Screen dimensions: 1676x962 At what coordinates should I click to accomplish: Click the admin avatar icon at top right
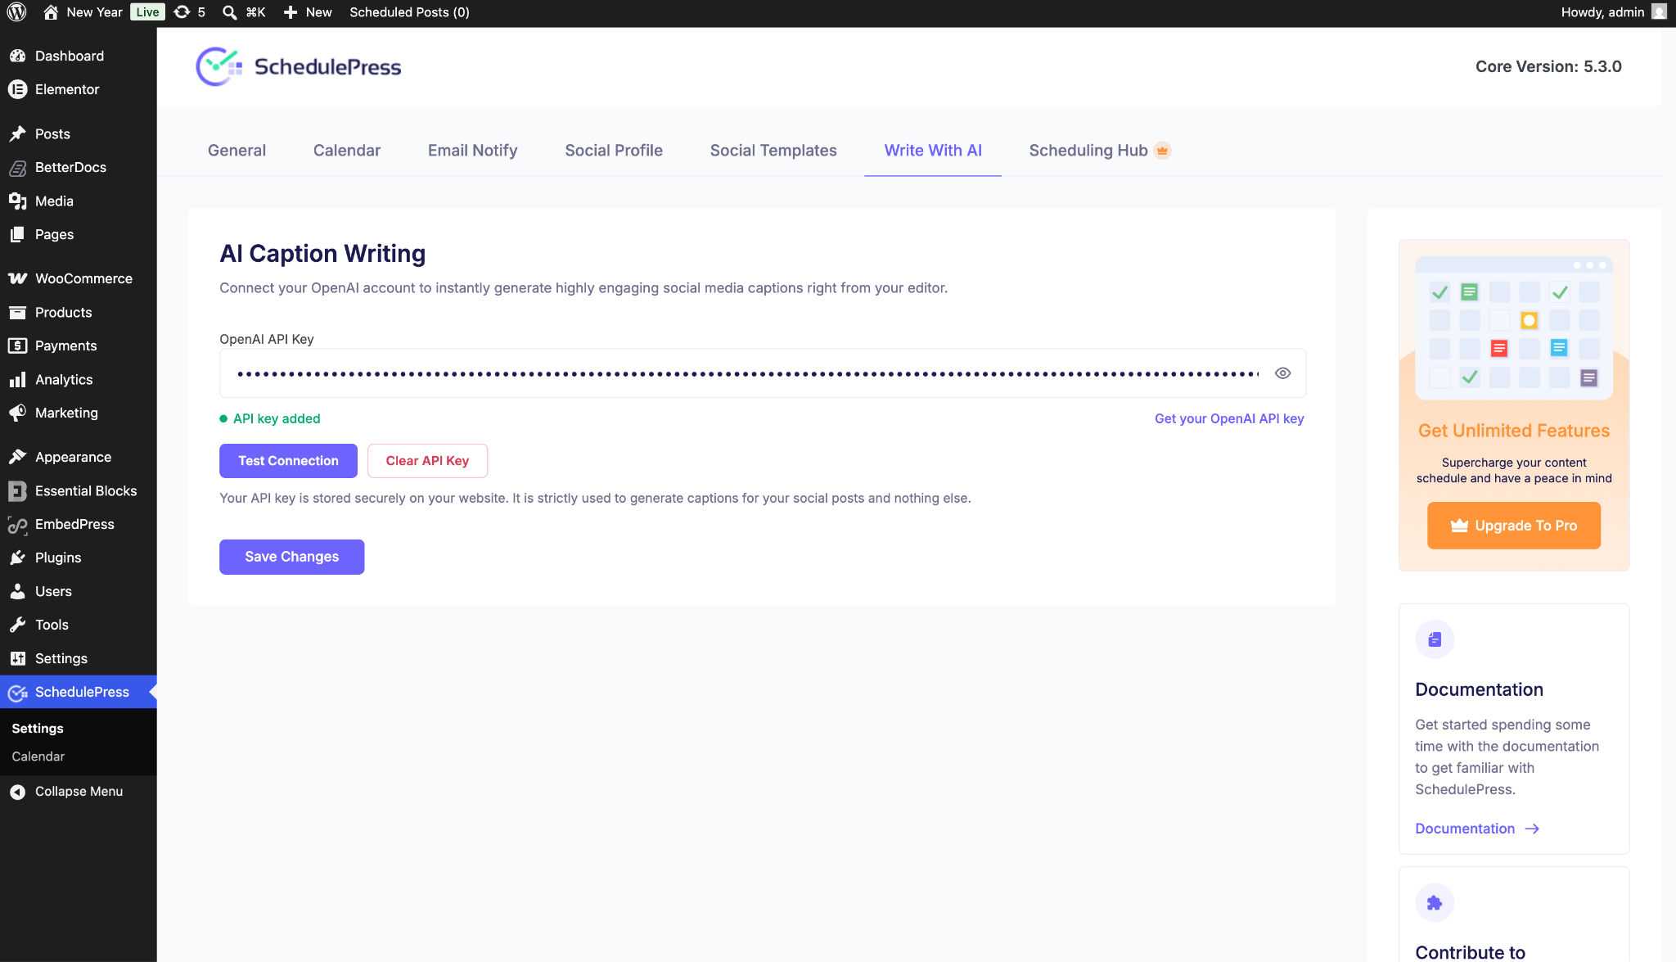point(1659,12)
